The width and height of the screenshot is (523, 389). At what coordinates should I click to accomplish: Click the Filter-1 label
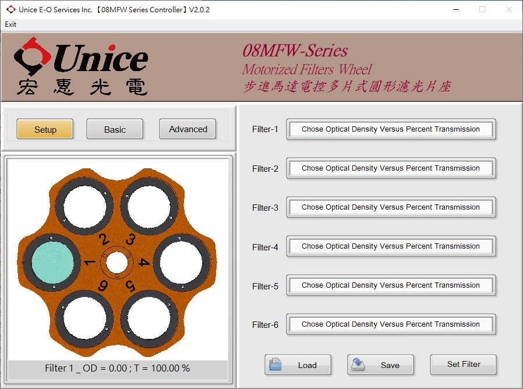pyautogui.click(x=265, y=129)
